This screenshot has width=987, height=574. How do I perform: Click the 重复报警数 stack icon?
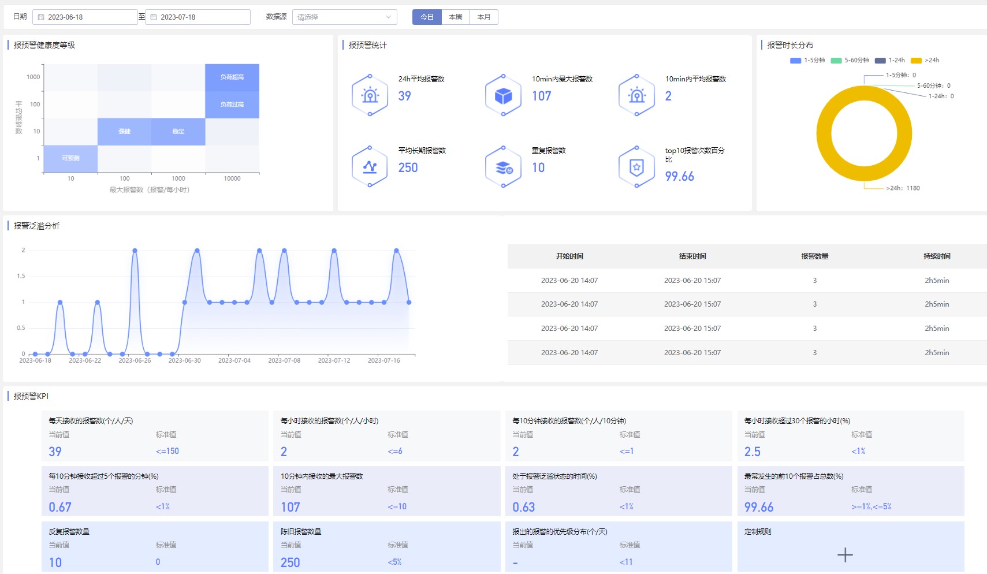point(503,167)
